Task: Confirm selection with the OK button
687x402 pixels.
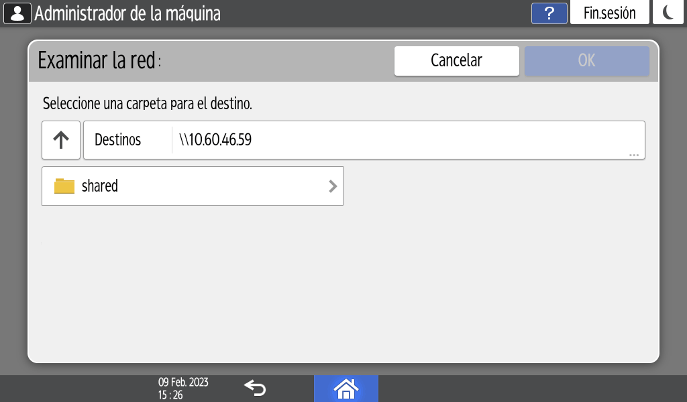Action: (x=586, y=60)
